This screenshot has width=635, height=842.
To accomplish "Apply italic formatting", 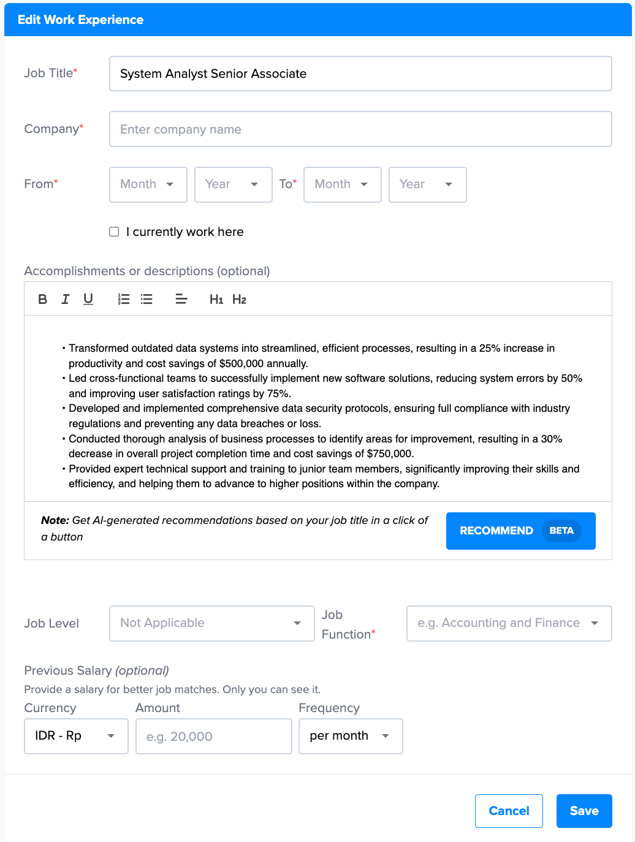I will (x=66, y=299).
